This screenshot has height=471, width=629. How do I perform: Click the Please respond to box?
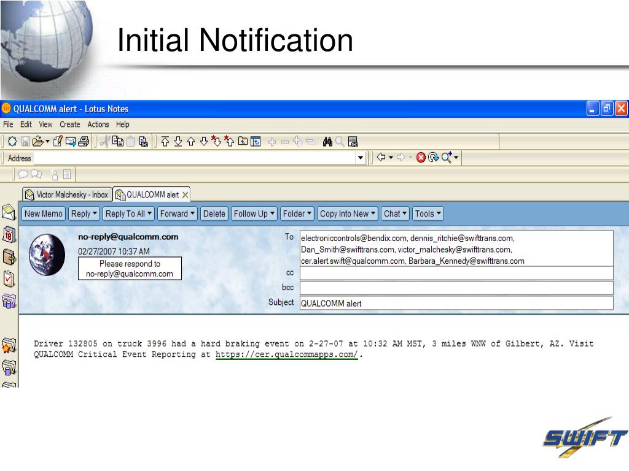pos(130,269)
